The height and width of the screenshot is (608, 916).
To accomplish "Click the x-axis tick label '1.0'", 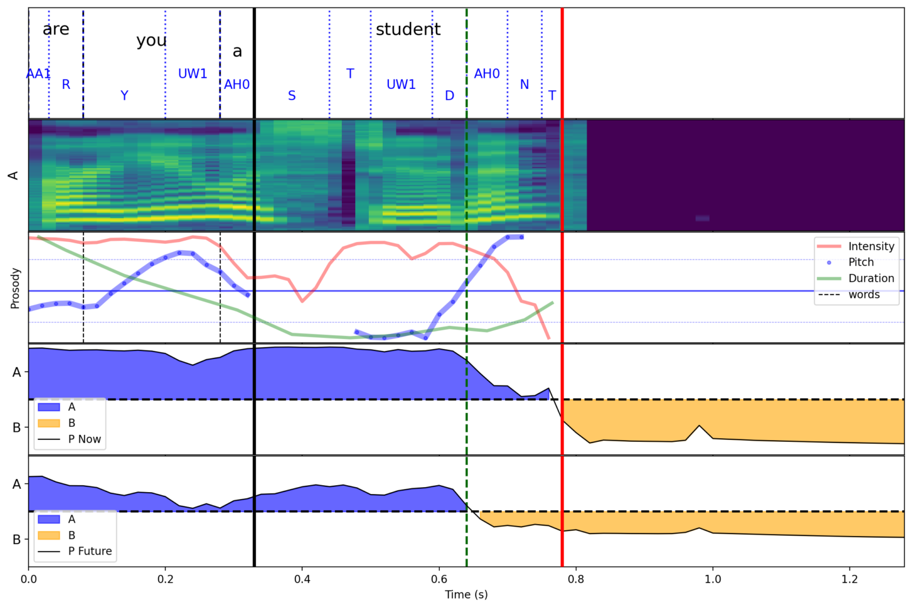I will pyautogui.click(x=713, y=579).
